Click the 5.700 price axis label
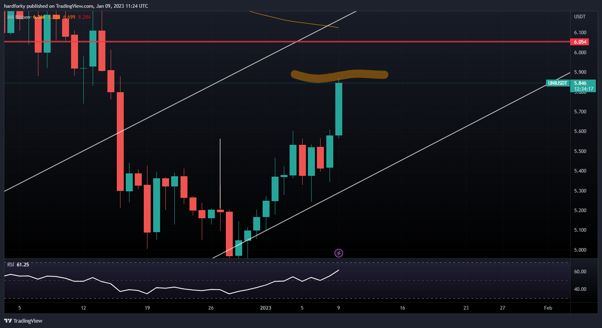Screen dimensions: 602x328 point(580,112)
